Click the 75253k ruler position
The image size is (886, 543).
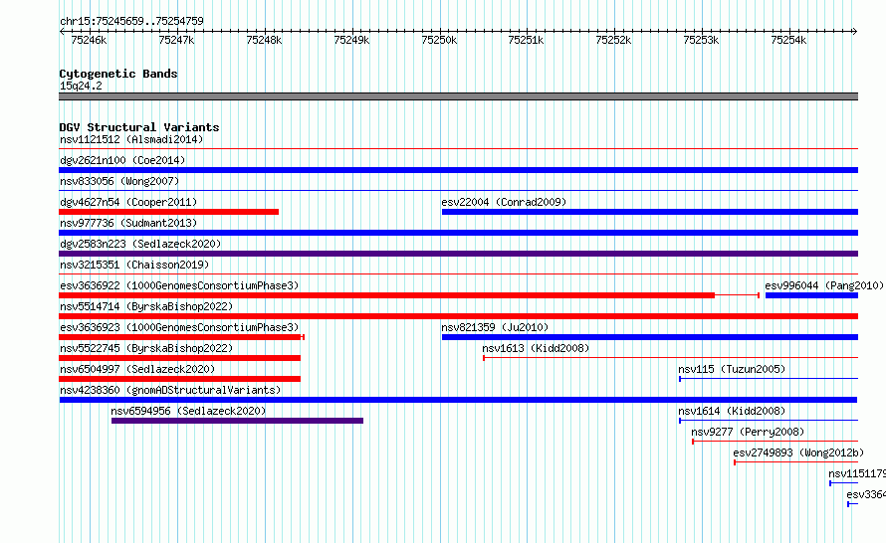tap(701, 40)
